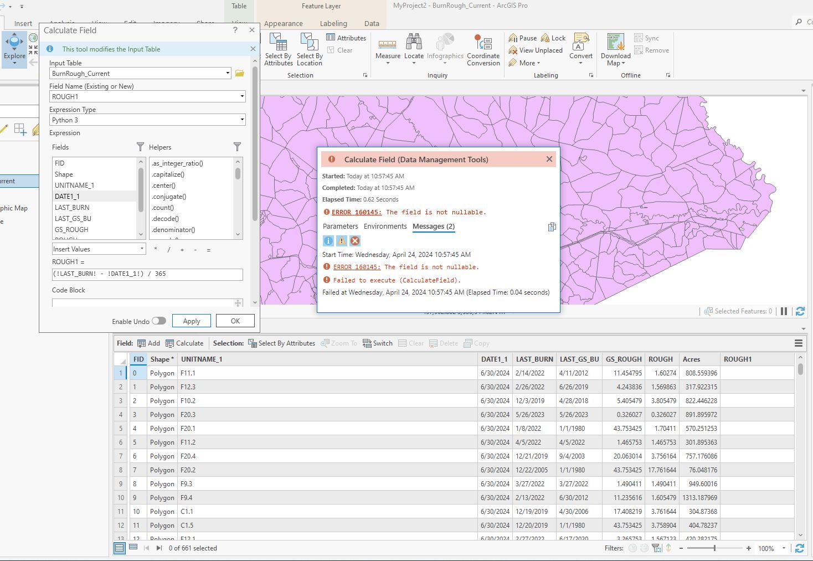This screenshot has height=561, width=813.
Task: Open the Input Table dropdown
Action: (228, 73)
